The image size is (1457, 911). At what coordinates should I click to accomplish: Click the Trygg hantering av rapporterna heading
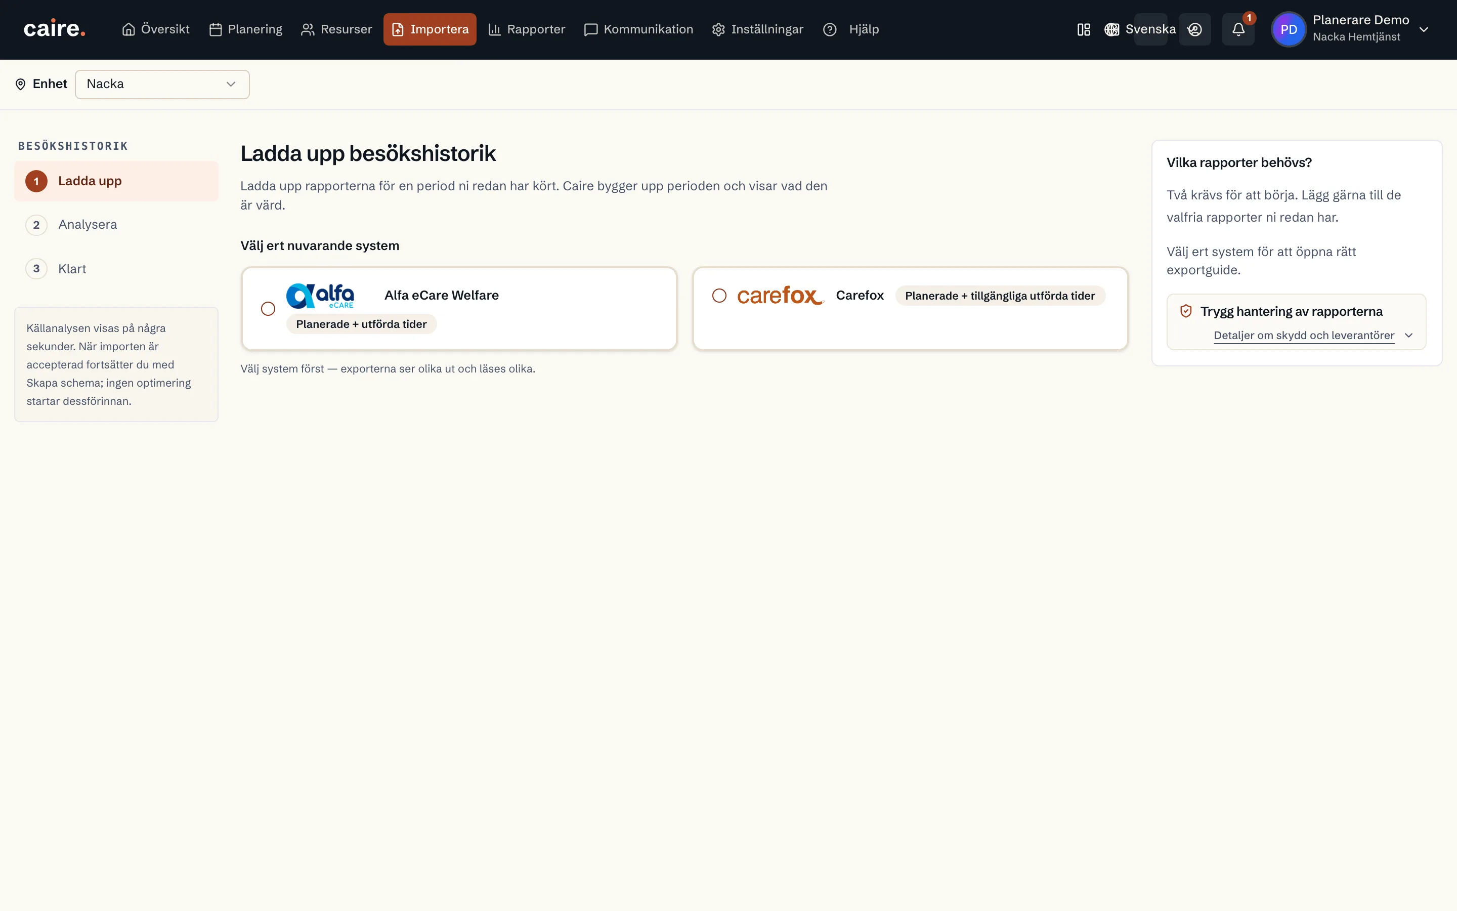pyautogui.click(x=1292, y=311)
